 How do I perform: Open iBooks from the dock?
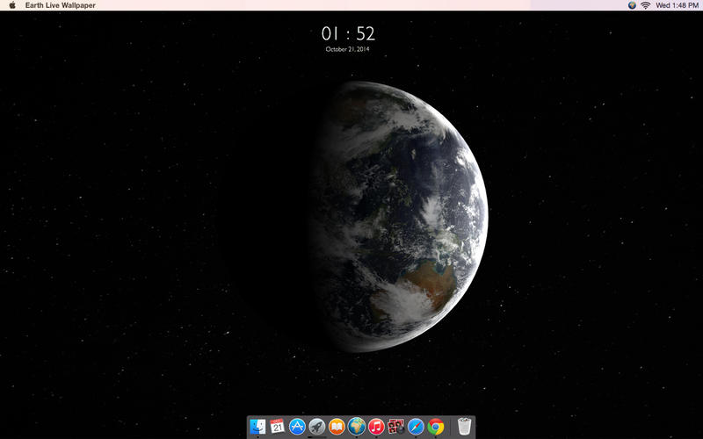click(337, 427)
